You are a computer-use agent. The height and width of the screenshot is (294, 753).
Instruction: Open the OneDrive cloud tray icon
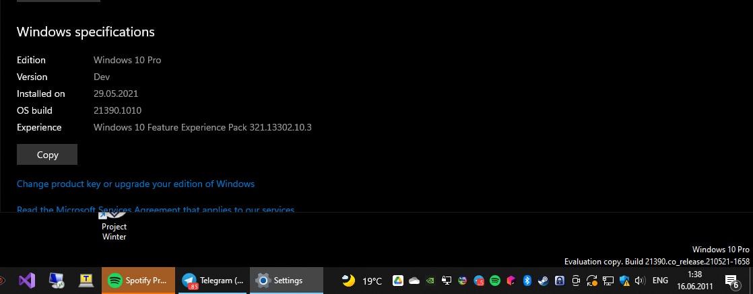[x=414, y=281]
